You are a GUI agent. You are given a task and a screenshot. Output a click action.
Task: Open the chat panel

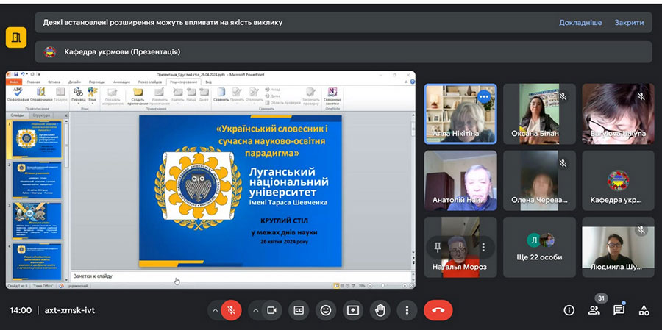(619, 310)
